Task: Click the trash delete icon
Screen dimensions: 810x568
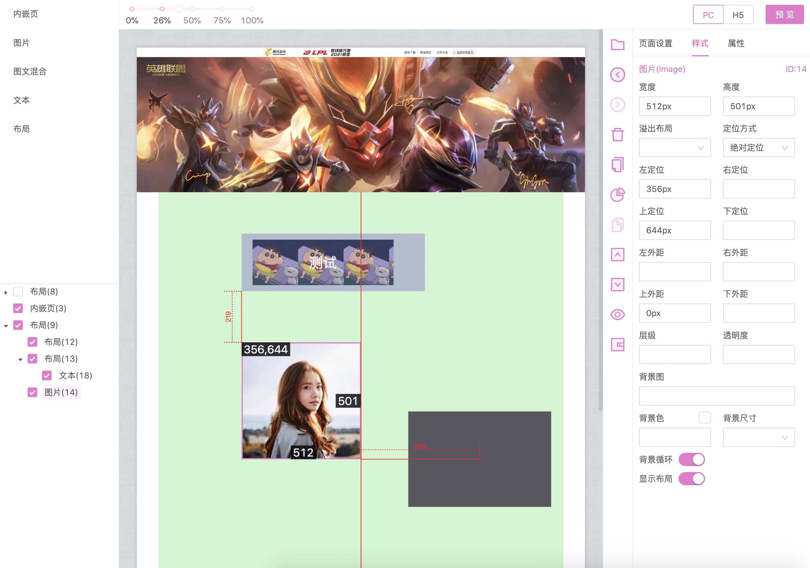Action: pos(617,134)
